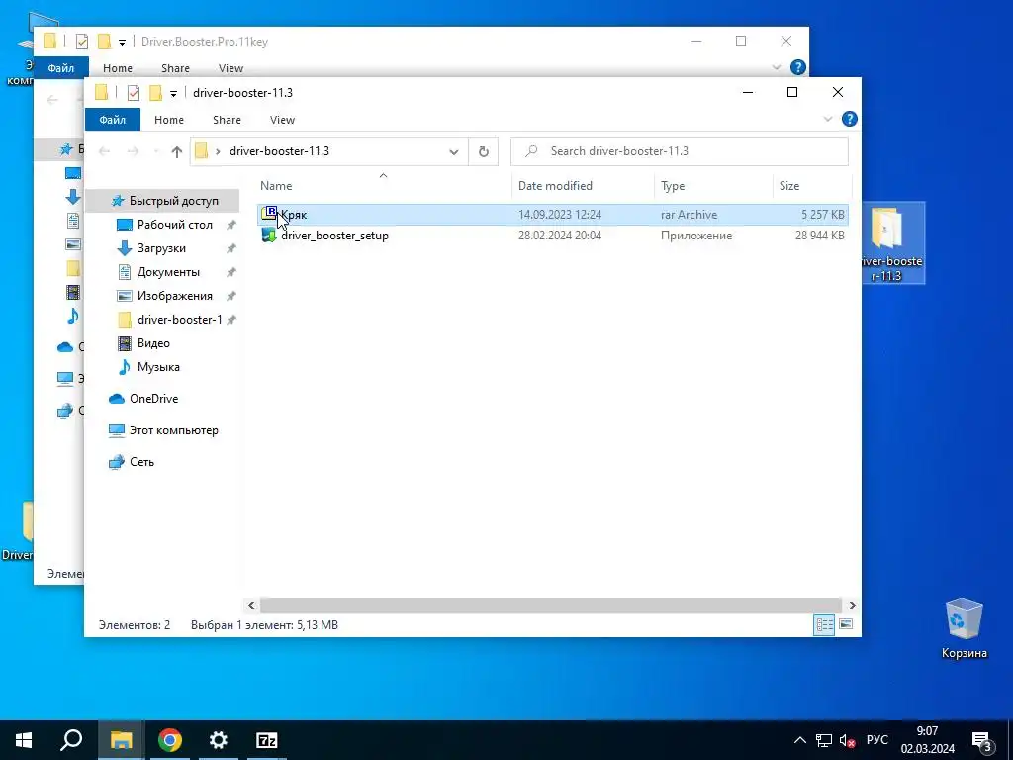Viewport: 1013px width, 760px height.
Task: Click driver-booster-11.3 in the address bar
Action: 279,151
